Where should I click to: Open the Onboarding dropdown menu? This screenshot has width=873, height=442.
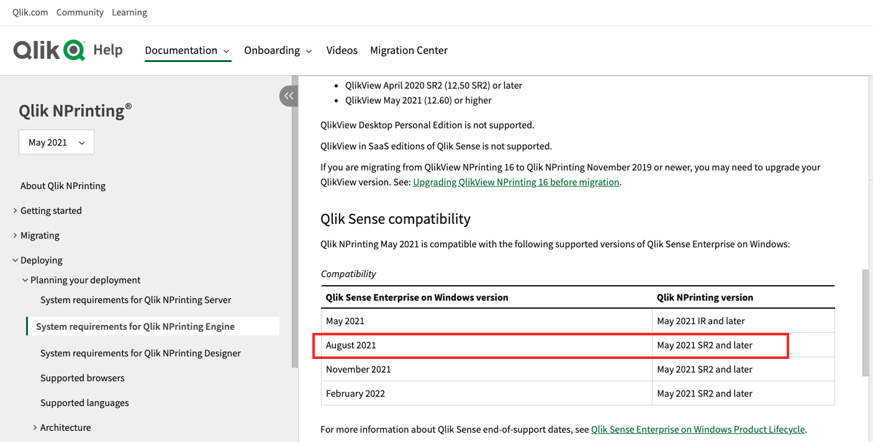[278, 51]
